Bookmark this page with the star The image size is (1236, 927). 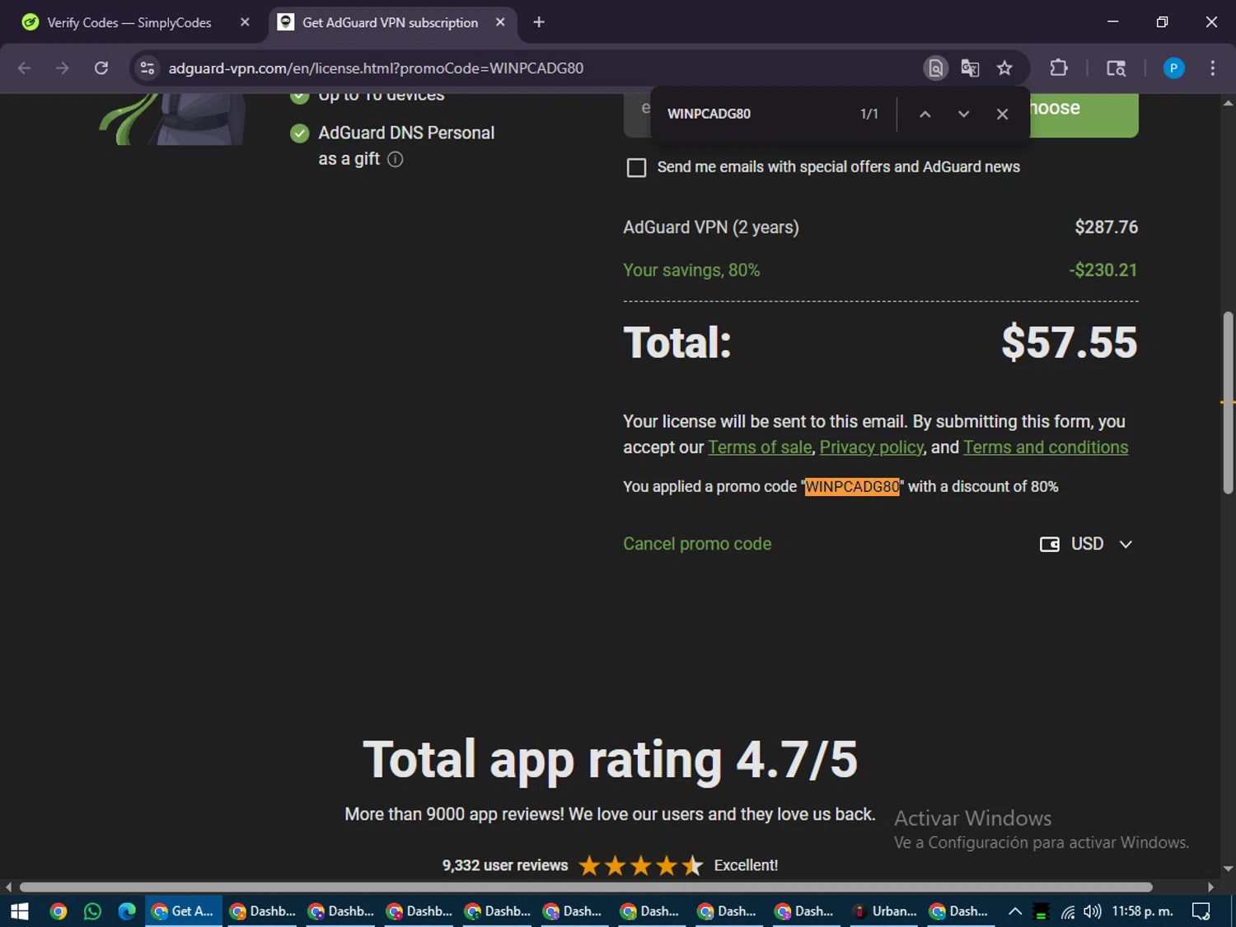click(1004, 68)
